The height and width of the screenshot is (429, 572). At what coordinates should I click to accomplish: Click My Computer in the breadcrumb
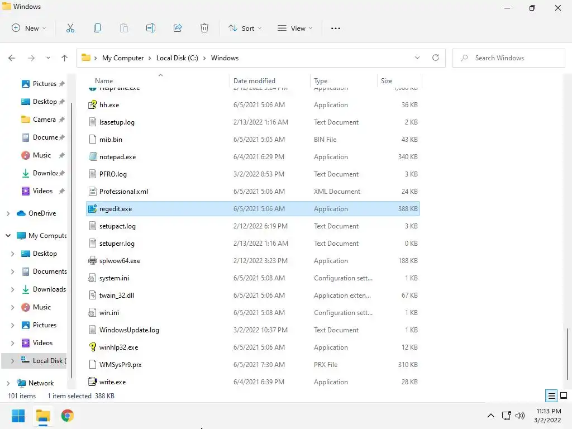coord(122,58)
